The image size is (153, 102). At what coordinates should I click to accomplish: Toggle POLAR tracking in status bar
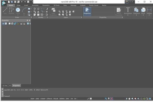[56, 99]
